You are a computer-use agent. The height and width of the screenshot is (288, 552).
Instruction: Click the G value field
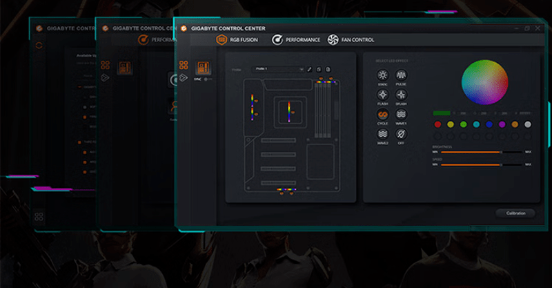pyautogui.click(x=484, y=113)
